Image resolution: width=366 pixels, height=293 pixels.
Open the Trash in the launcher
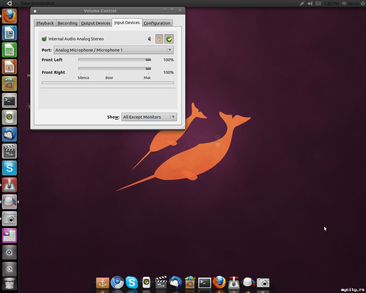coord(9,284)
